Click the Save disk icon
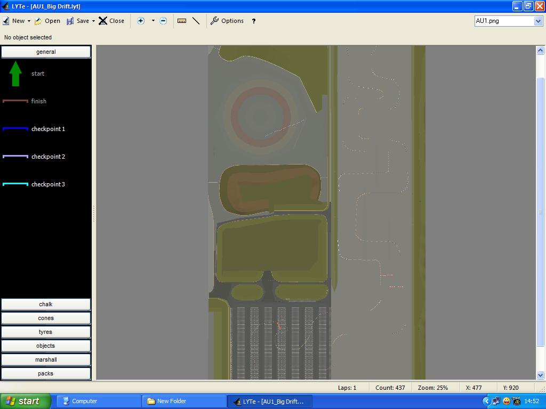546x409 pixels. click(x=70, y=21)
